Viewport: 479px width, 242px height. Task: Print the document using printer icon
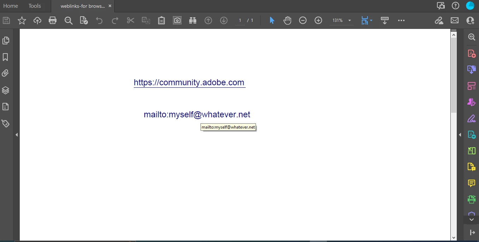(53, 20)
